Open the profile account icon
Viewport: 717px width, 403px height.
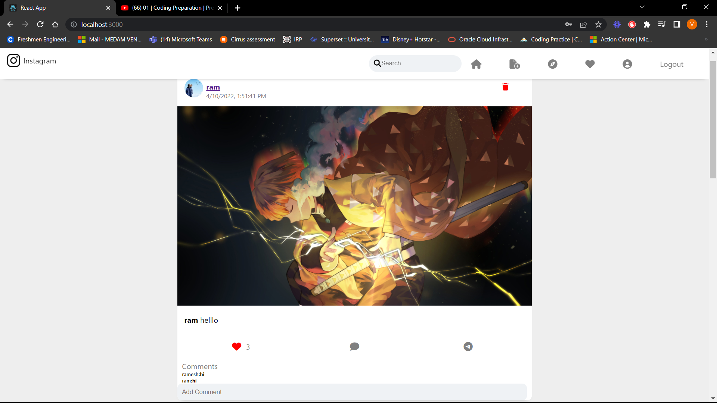tap(627, 64)
